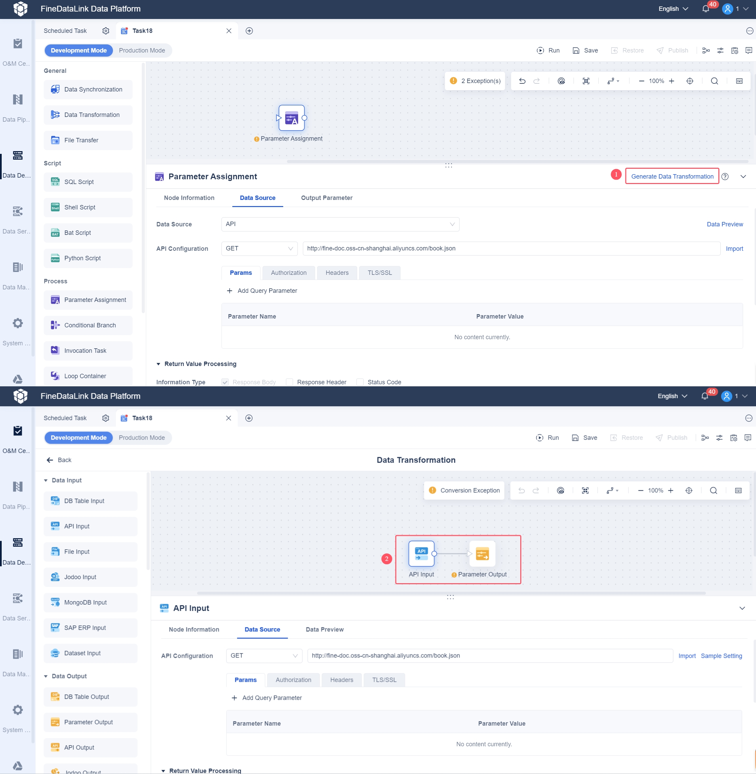Screen dimensions: 756x774
Task: Click fit-to-screen icon in top canvas toolbar
Action: pyautogui.click(x=586, y=81)
